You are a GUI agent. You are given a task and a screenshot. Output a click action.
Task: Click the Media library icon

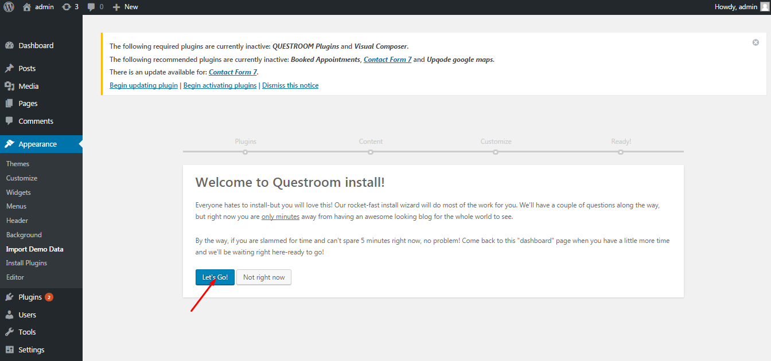[x=9, y=86]
